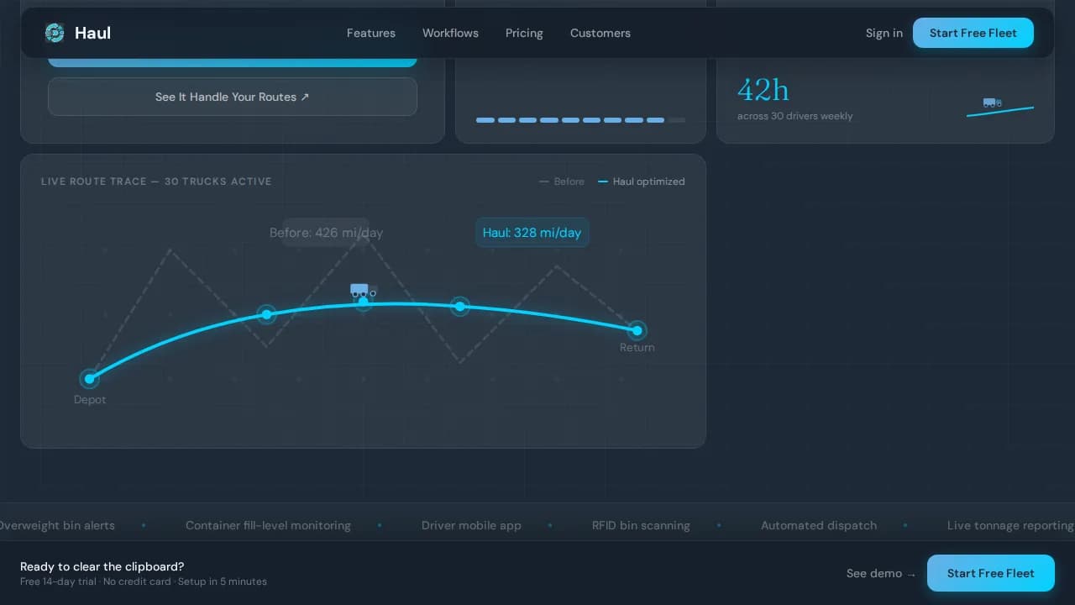
Task: Click 'Driver mobile app' ticker item
Action: point(471,525)
